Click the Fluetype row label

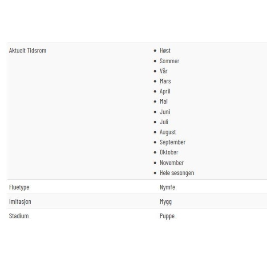[x=19, y=187]
